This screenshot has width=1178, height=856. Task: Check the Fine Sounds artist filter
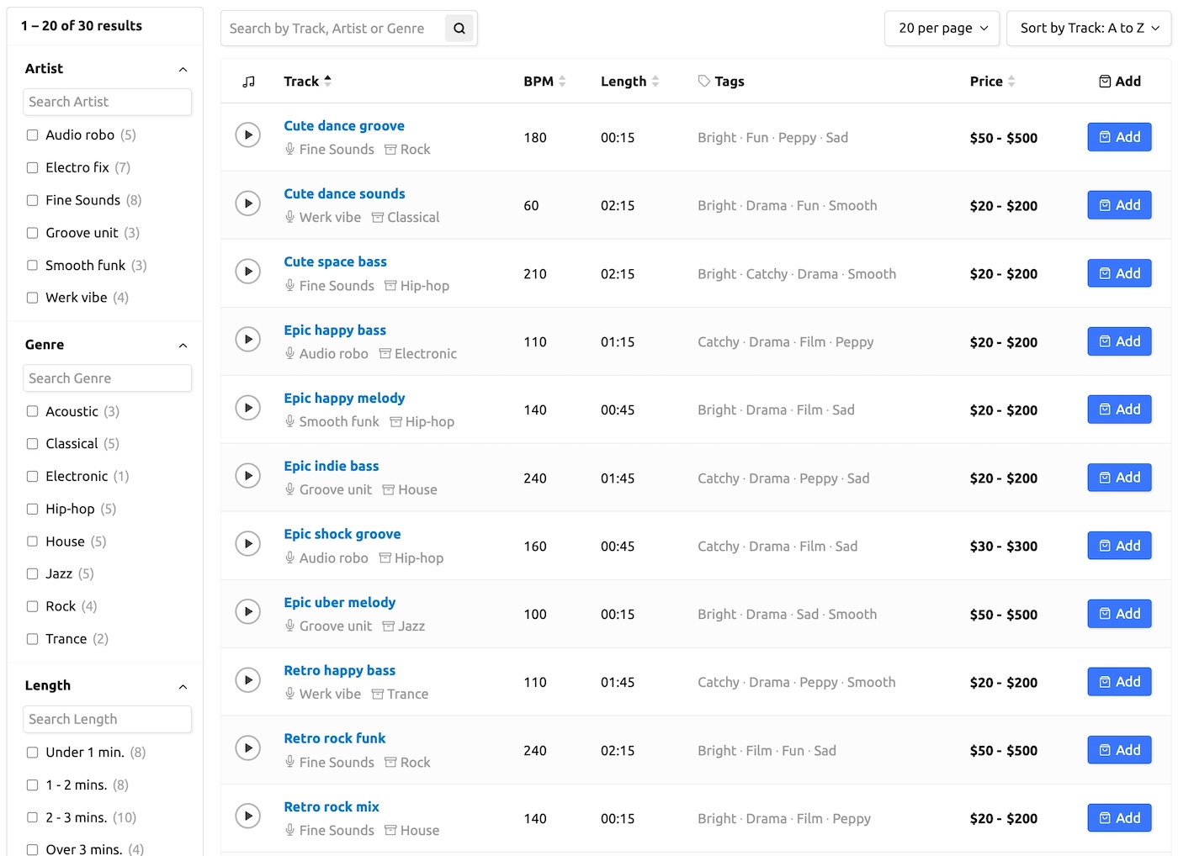coord(32,200)
